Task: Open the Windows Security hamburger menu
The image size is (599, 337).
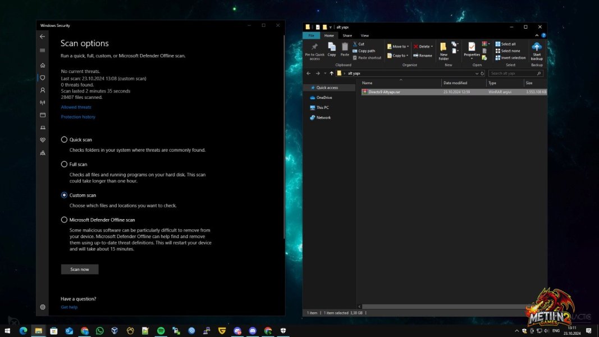Action: [43, 51]
